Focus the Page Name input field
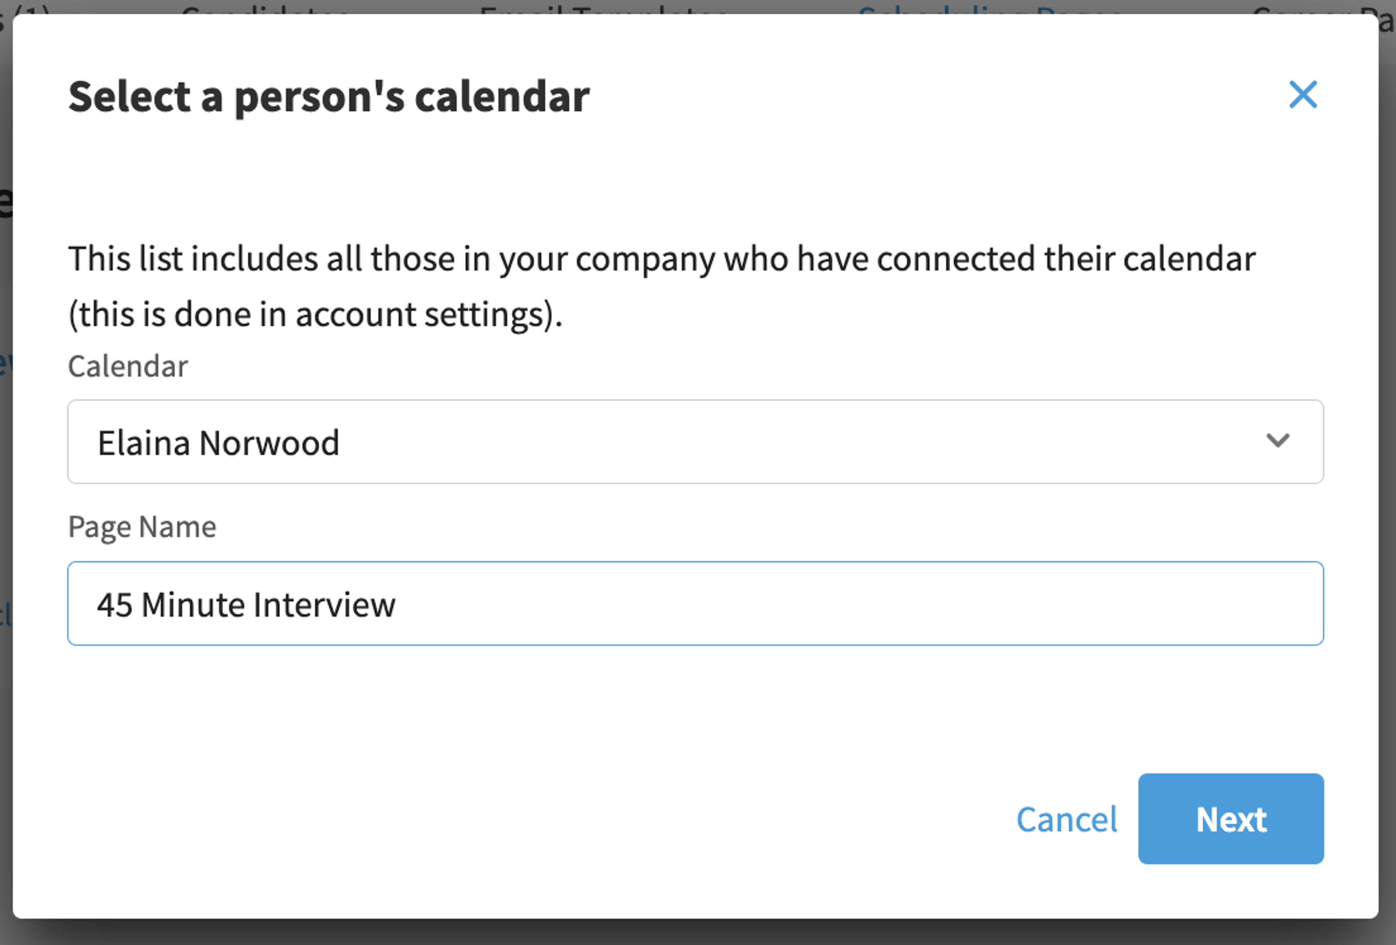Screen dimensions: 1396x945 695,604
